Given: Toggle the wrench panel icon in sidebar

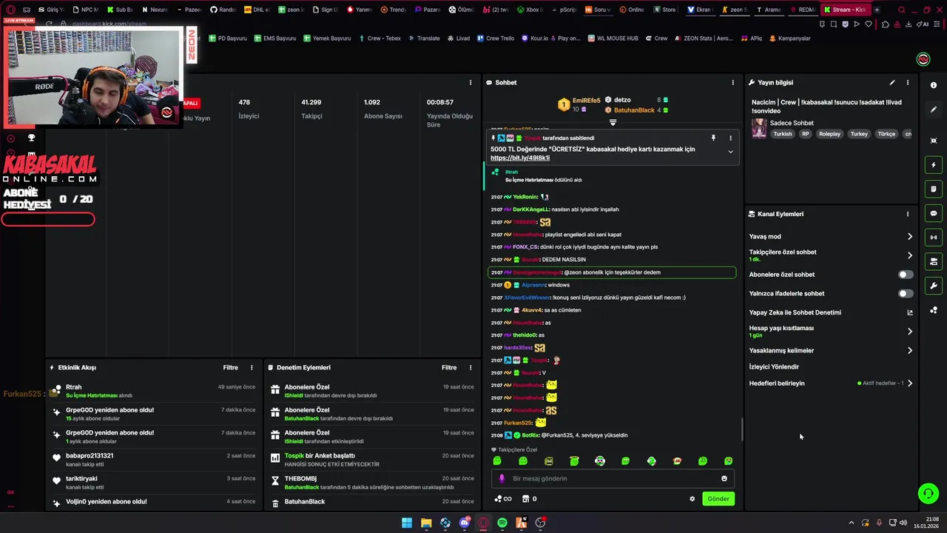Looking at the screenshot, I should tap(934, 286).
